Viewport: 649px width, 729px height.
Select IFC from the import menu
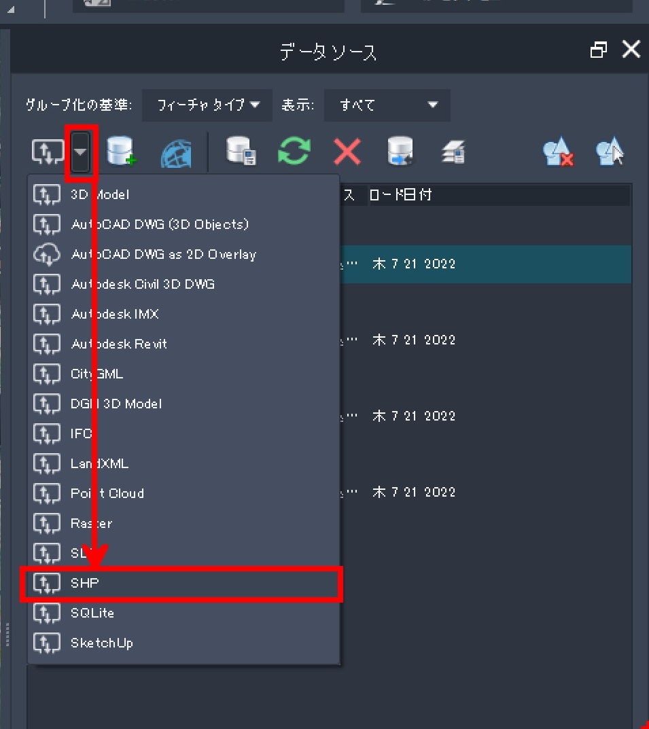(x=184, y=433)
